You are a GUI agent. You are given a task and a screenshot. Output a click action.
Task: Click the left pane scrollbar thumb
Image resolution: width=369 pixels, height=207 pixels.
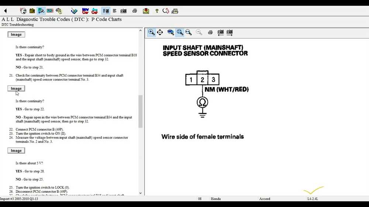click(x=141, y=111)
